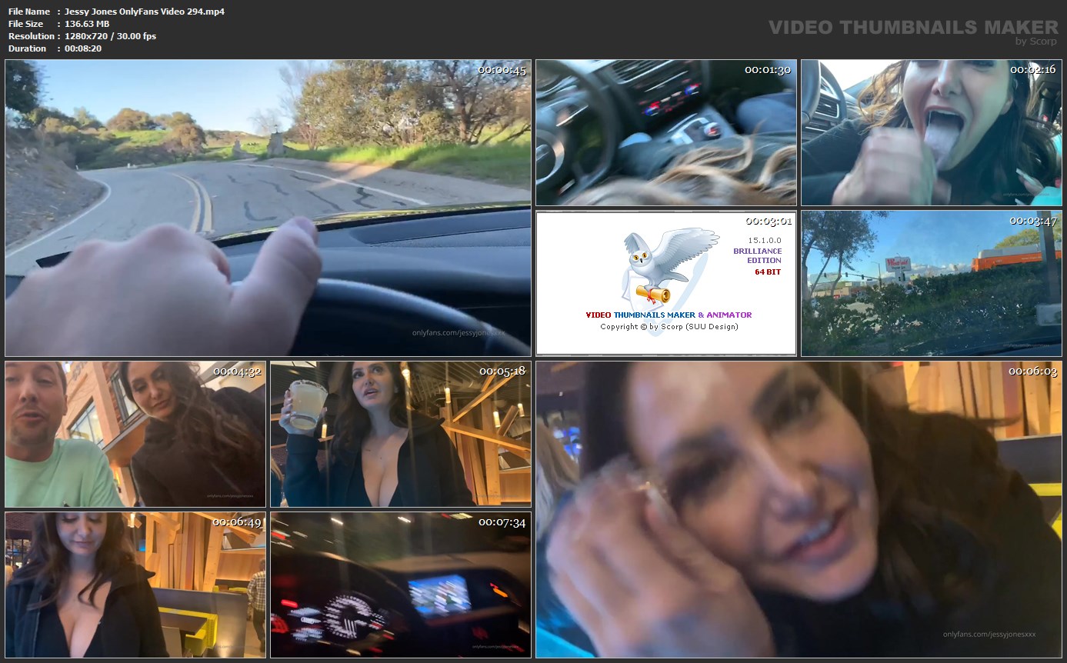Click the version number 15.1.0.0
The width and height of the screenshot is (1067, 663).
pos(765,240)
